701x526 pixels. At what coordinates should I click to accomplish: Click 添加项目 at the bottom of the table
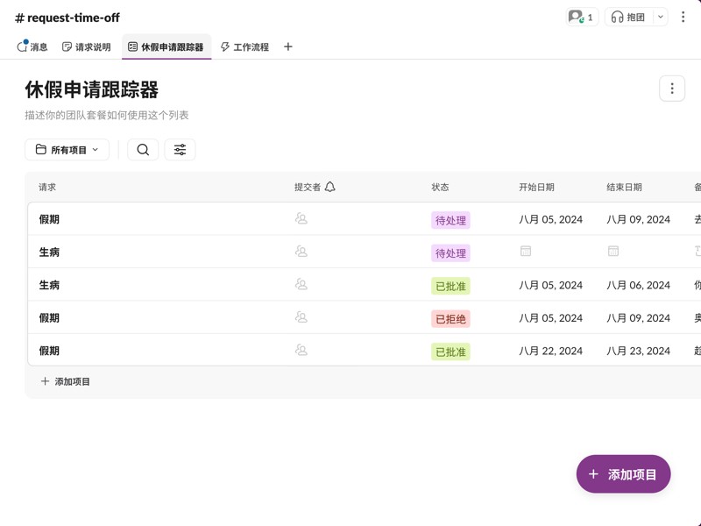coord(67,380)
